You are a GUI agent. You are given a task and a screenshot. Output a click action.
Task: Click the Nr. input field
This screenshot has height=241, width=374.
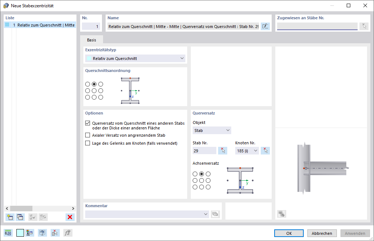pyautogui.click(x=91, y=26)
